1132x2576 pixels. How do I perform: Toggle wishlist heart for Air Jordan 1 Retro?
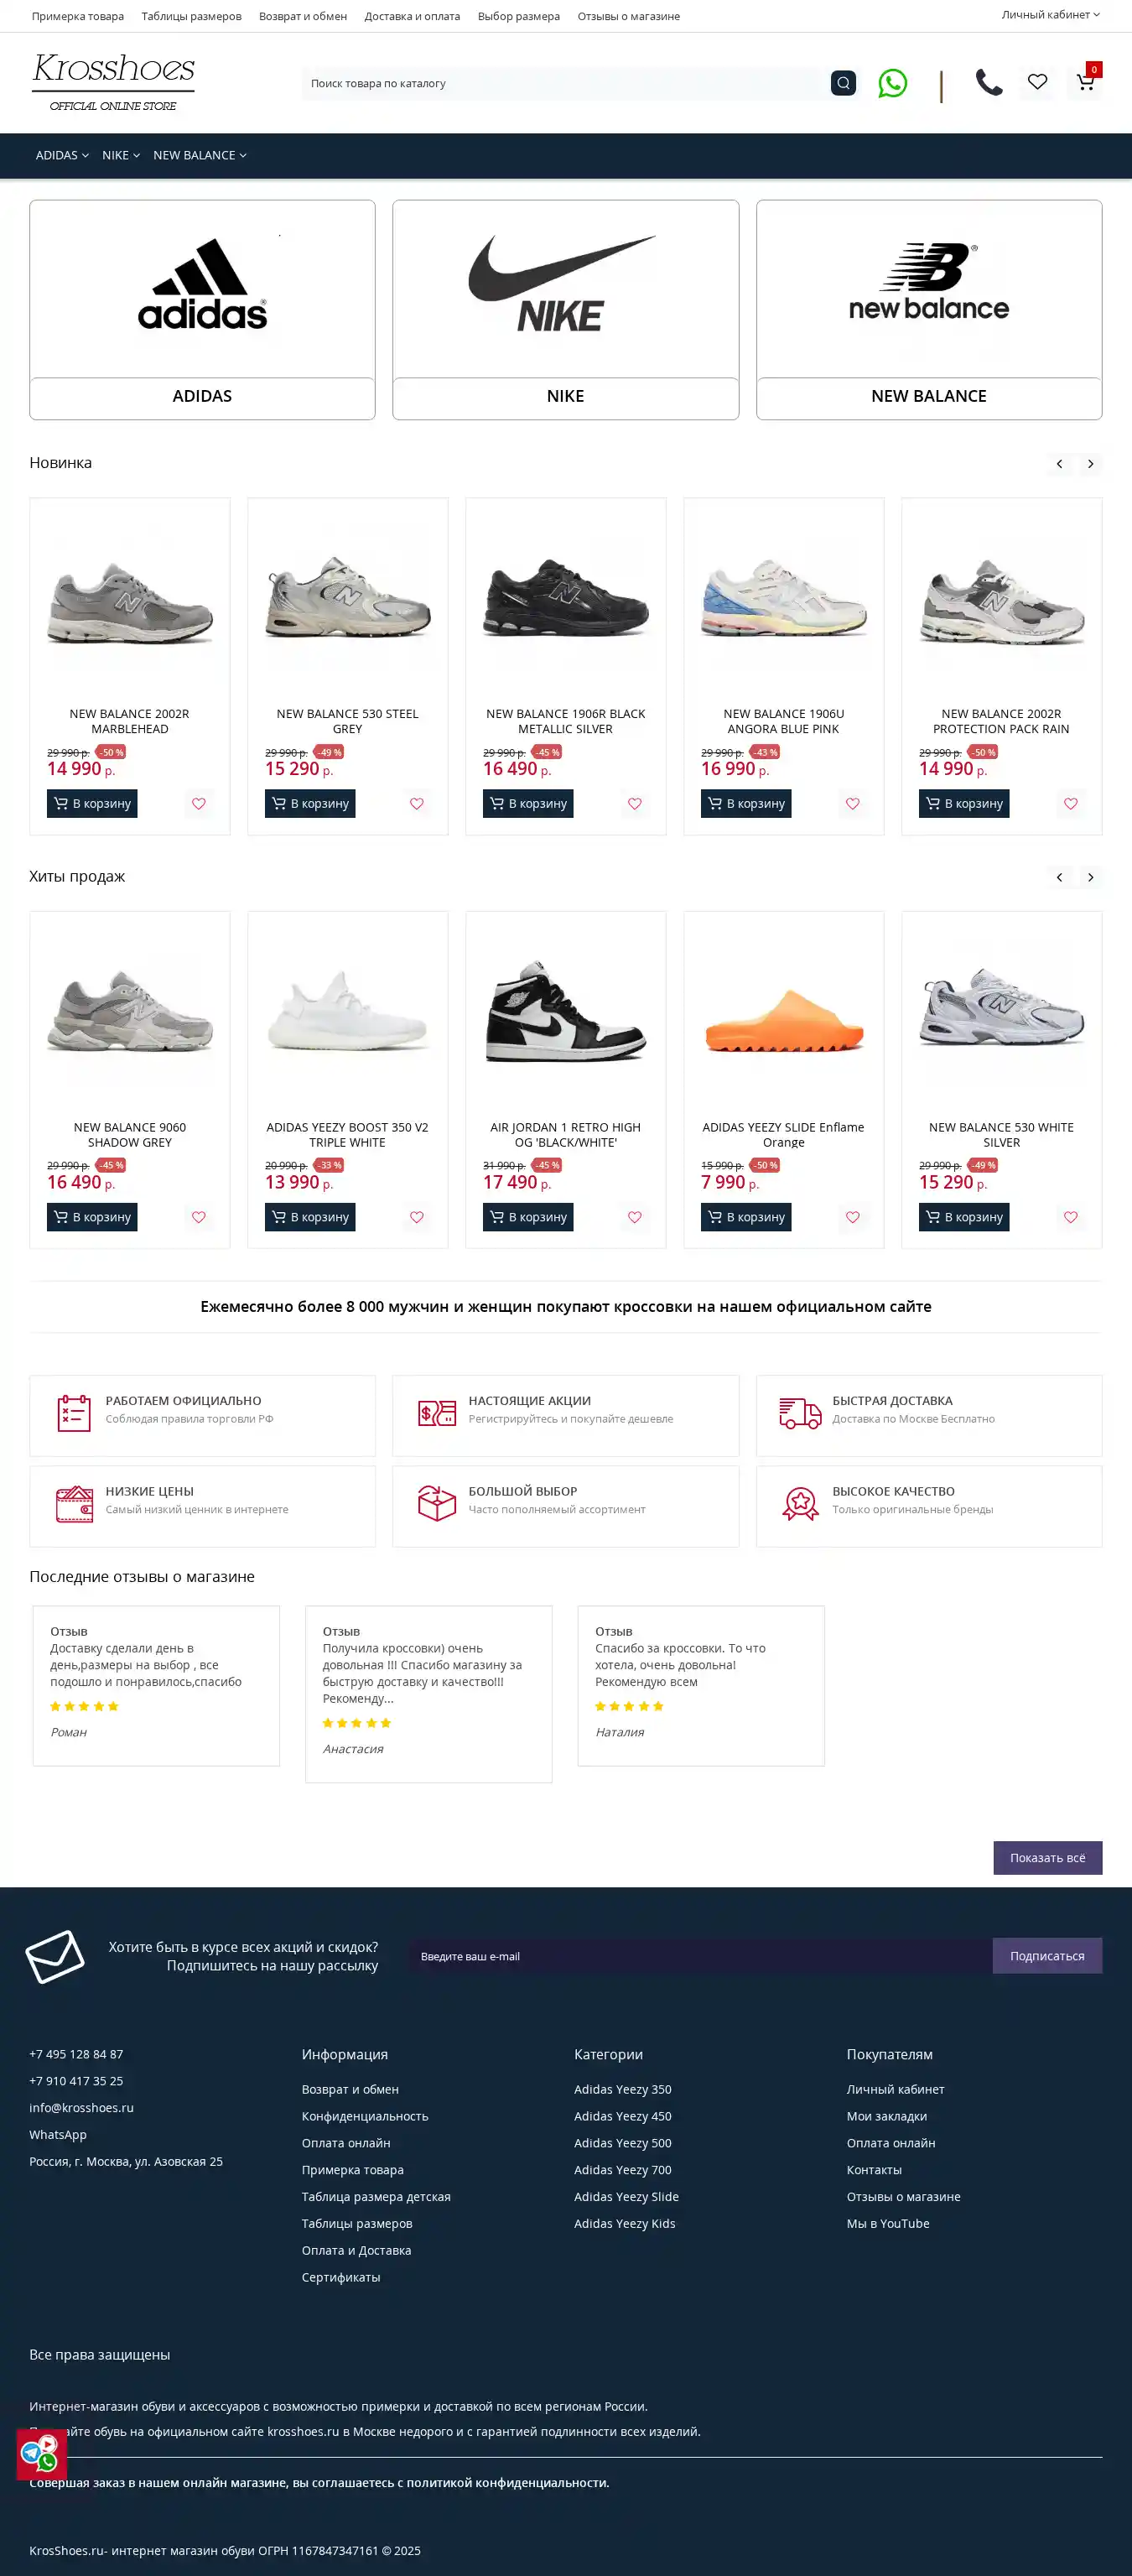pyautogui.click(x=635, y=1217)
